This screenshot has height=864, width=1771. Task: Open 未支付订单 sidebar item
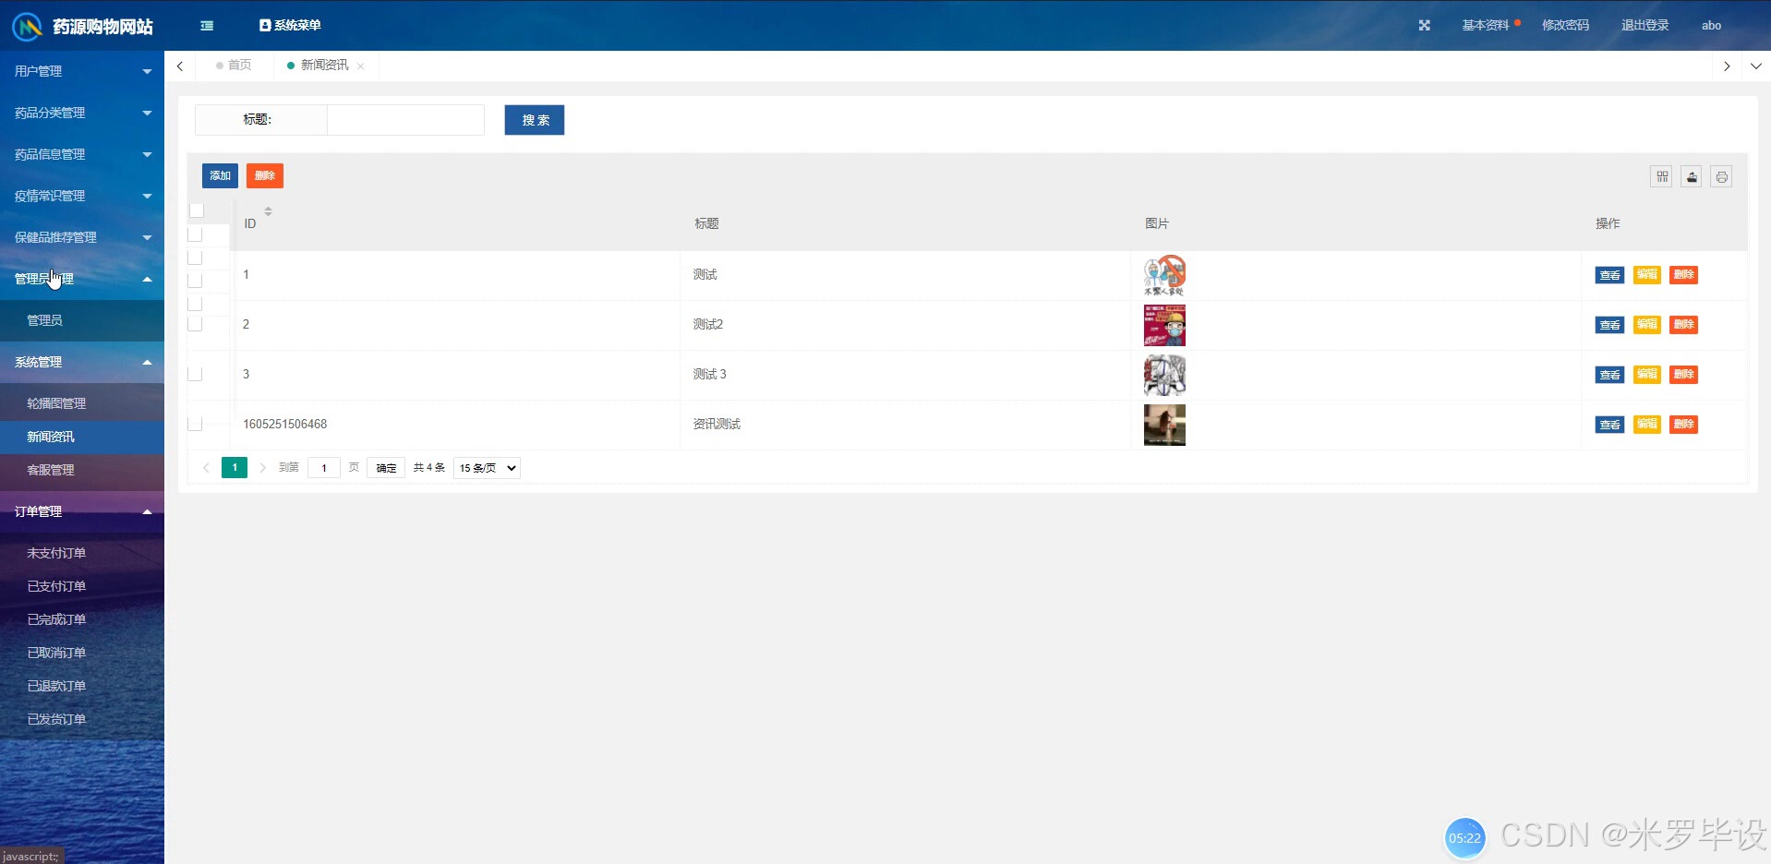pos(82,553)
